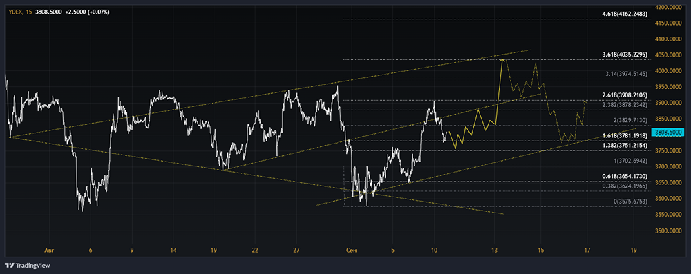This screenshot has height=274, width=691.
Task: Click date 9 on the time axis
Action: click(132, 251)
